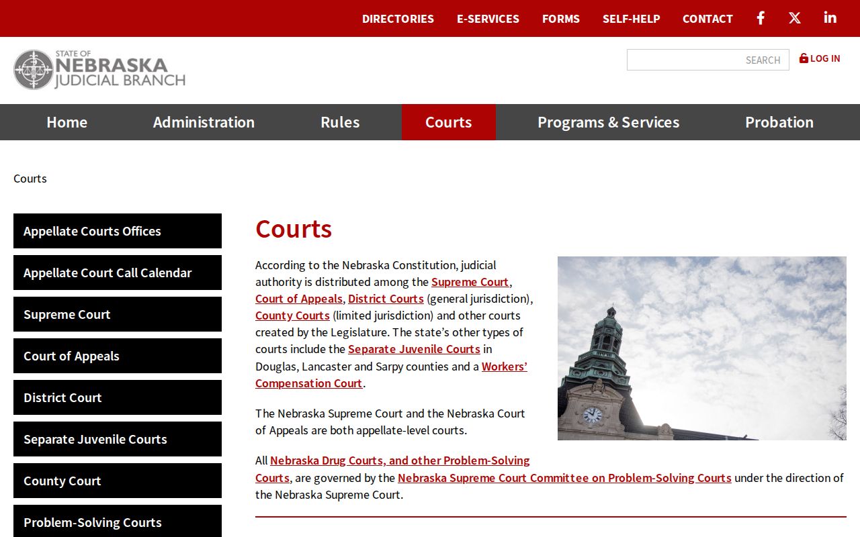The image size is (860, 537).
Task: Open Appellate Courts Offices in sidebar
Action: click(118, 231)
